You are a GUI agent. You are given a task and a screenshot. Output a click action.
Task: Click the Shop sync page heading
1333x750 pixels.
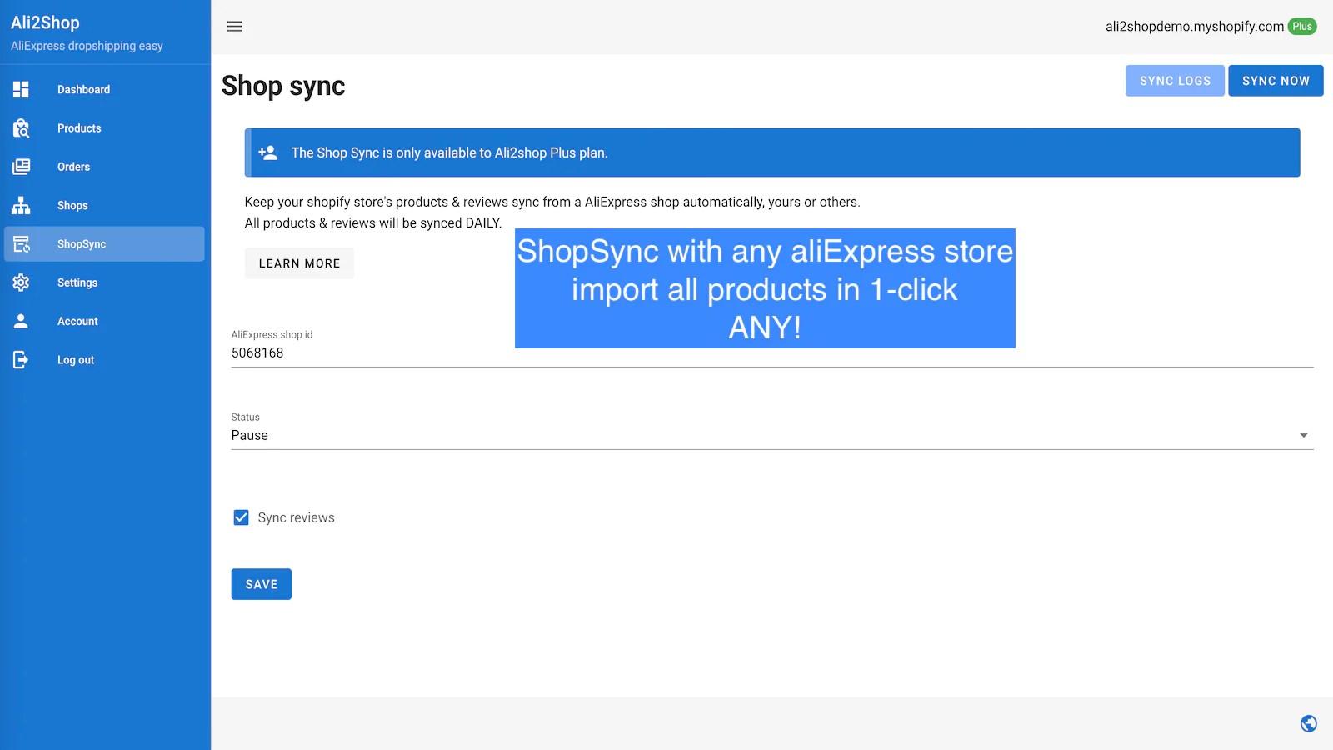[283, 86]
